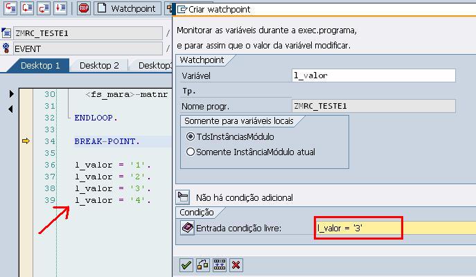Select TdsInstânciasMódulo radio button
The width and height of the screenshot is (476, 277).
(191, 137)
